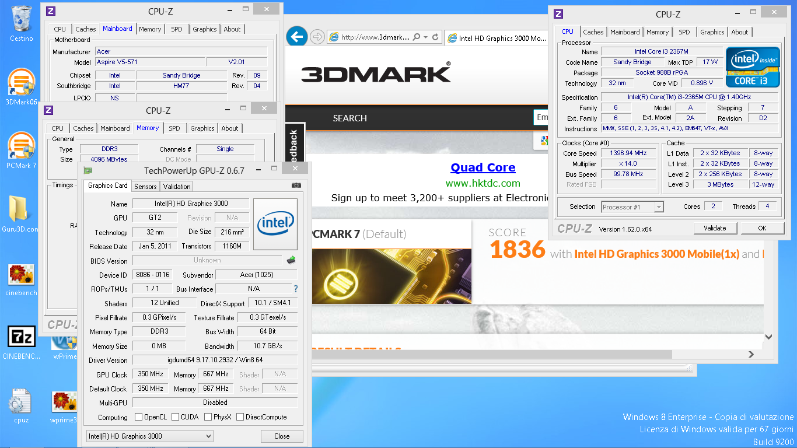
Task: Click the GPU-Z title bar app icon
Action: pyautogui.click(x=88, y=170)
